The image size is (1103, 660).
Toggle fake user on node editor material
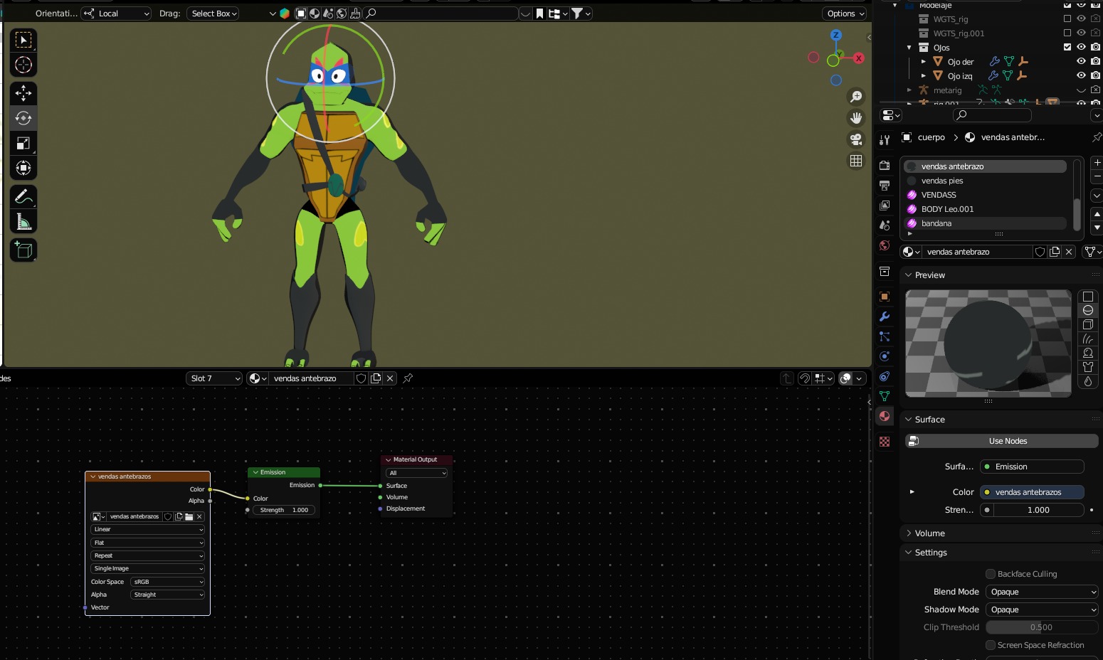[361, 378]
